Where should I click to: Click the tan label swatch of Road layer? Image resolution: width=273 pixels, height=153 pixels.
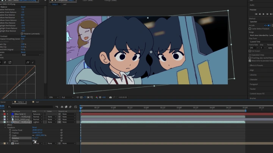coord(5,144)
